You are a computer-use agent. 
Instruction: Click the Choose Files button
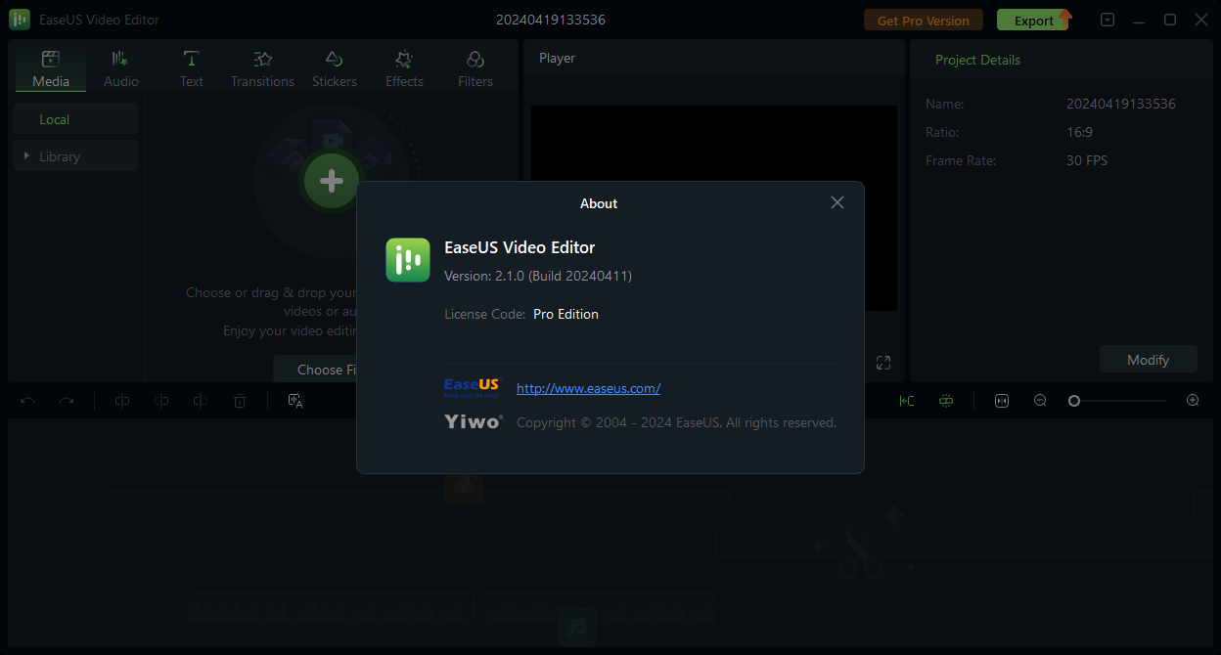click(315, 370)
